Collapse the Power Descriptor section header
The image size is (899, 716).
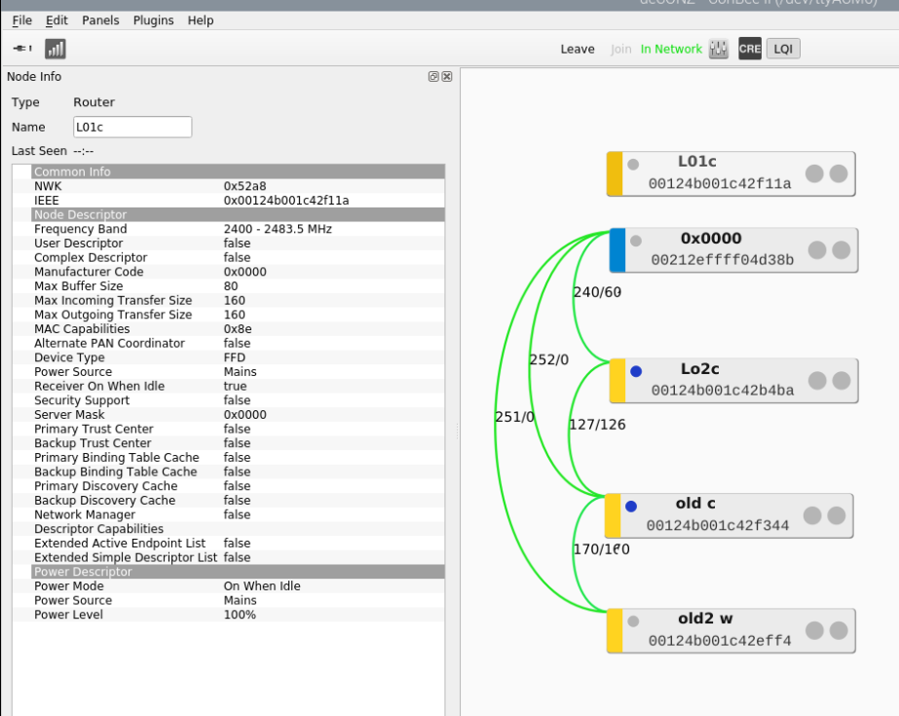point(238,572)
